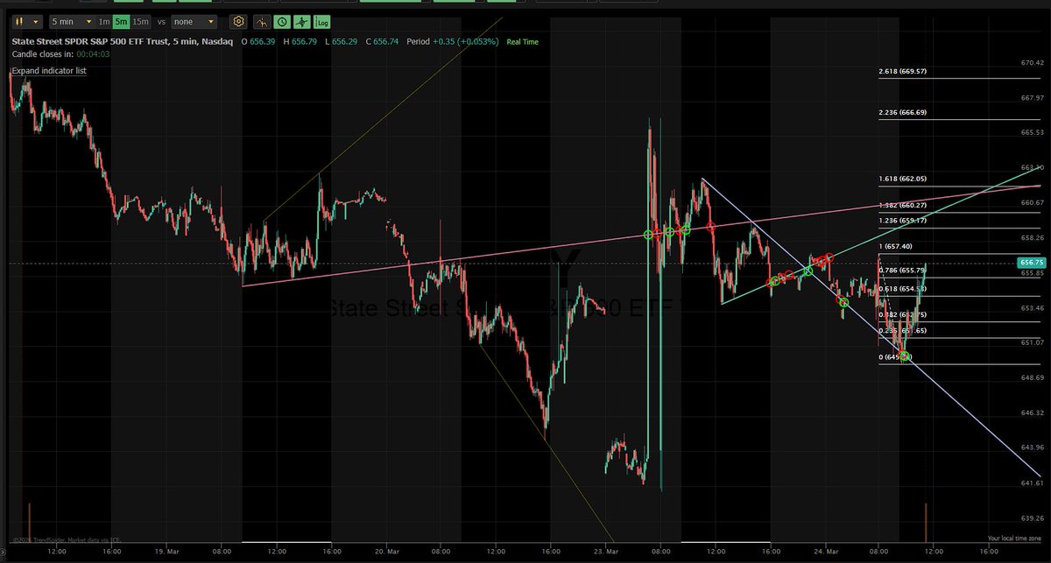Select the highlighted 5m timeframe button
1051x563 pixels.
coord(121,21)
